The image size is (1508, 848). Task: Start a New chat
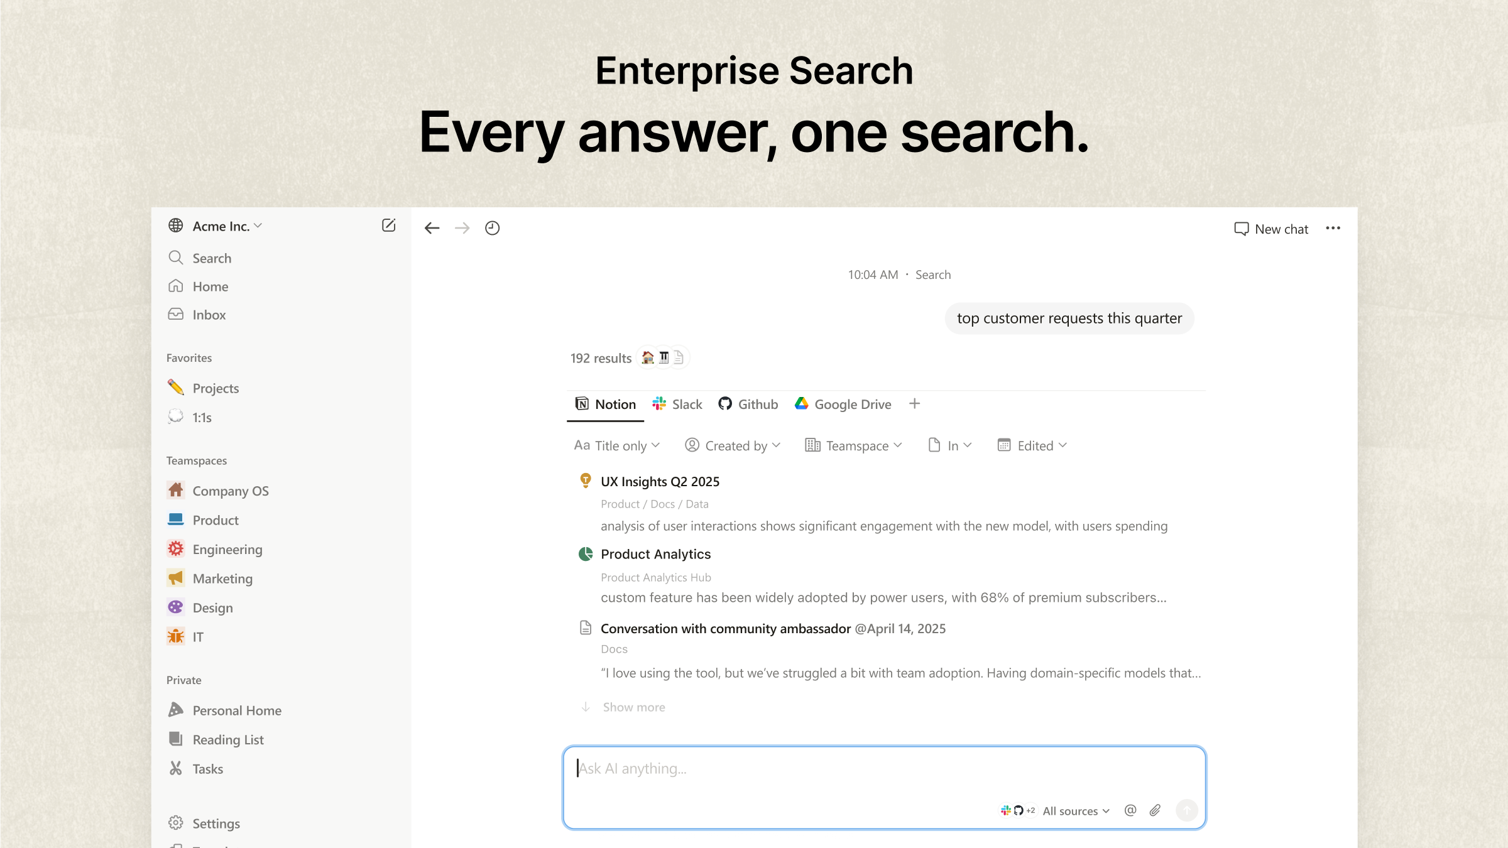[x=1270, y=228]
